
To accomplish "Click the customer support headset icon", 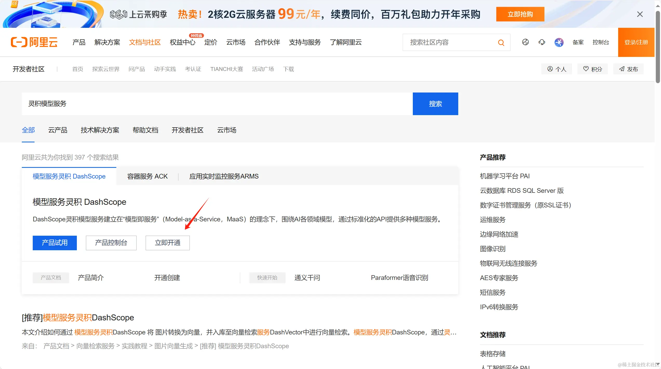I will [x=542, y=42].
